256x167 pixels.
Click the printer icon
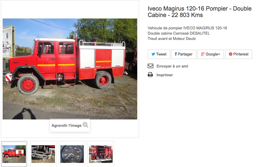150,75
